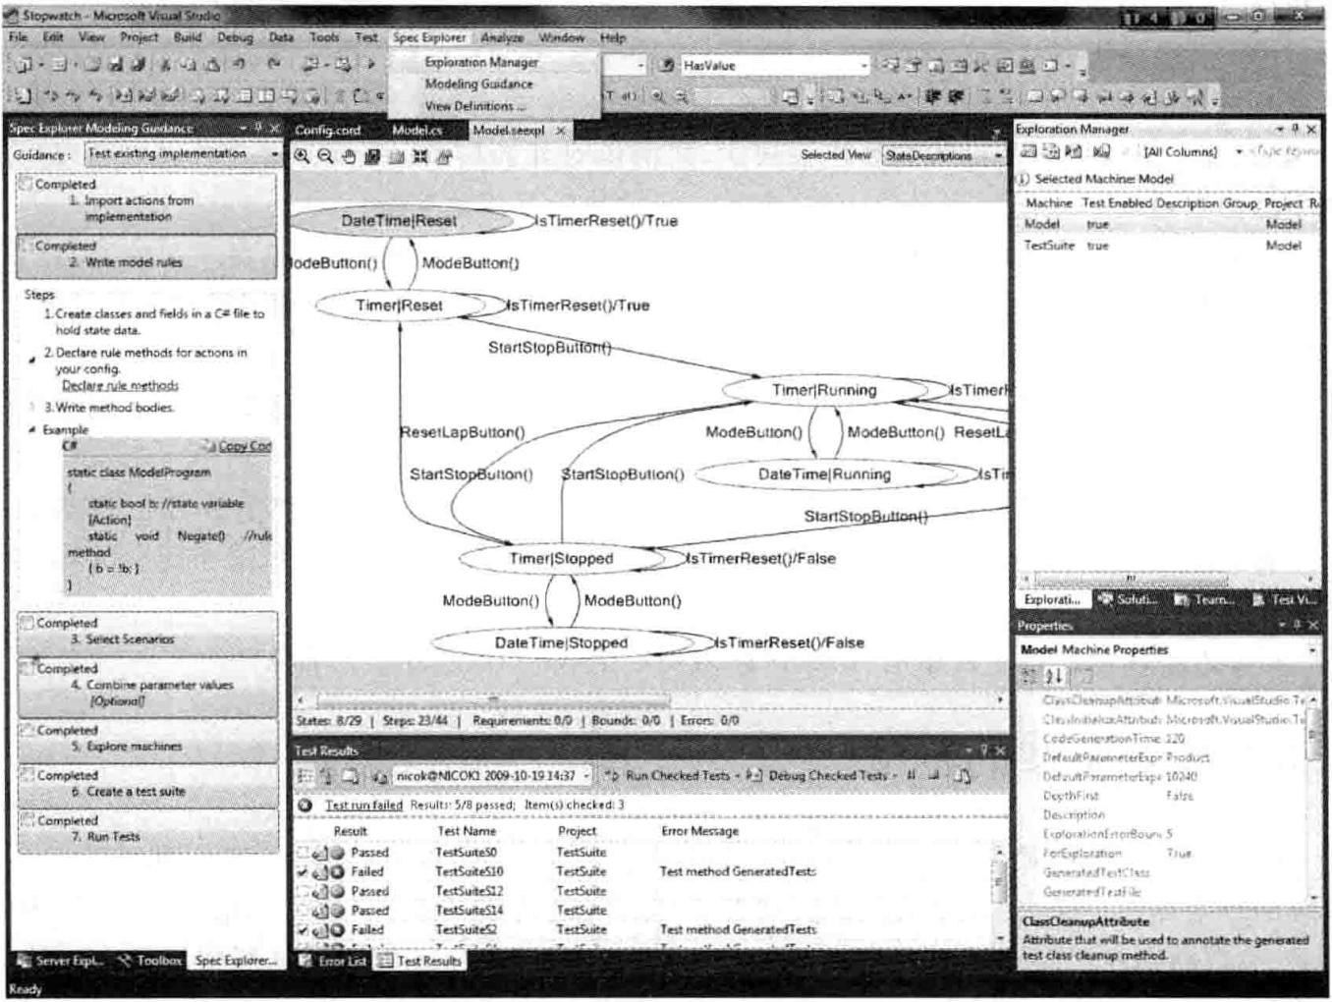The width and height of the screenshot is (1332, 1002).
Task: Pin the Test Results panel
Action: click(984, 751)
